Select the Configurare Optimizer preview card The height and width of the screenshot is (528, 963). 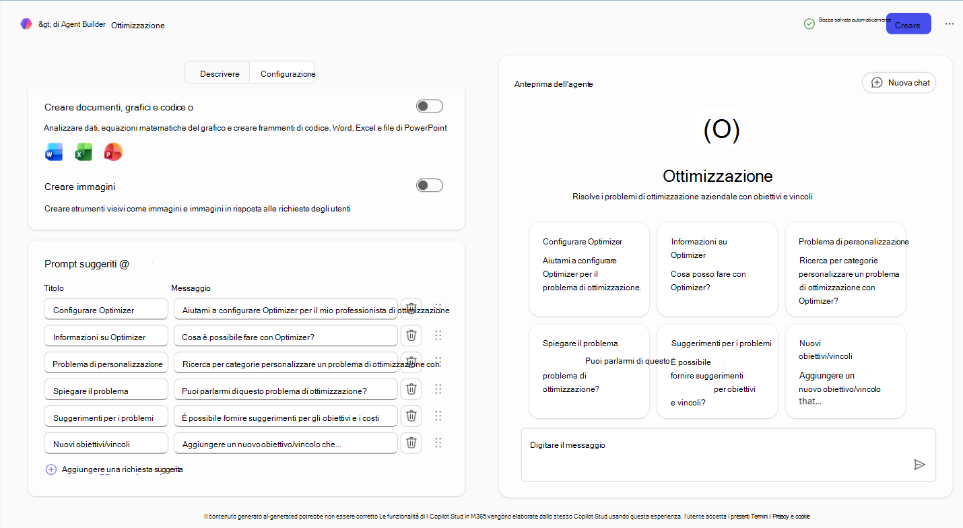(589, 269)
